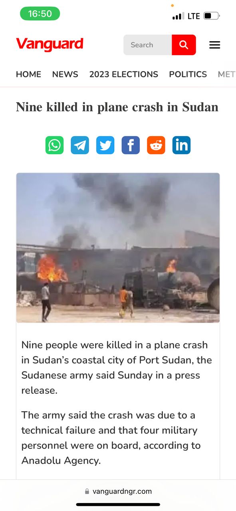The height and width of the screenshot is (511, 236).
Task: Tap the vanguardngr.com address bar
Action: click(x=118, y=491)
